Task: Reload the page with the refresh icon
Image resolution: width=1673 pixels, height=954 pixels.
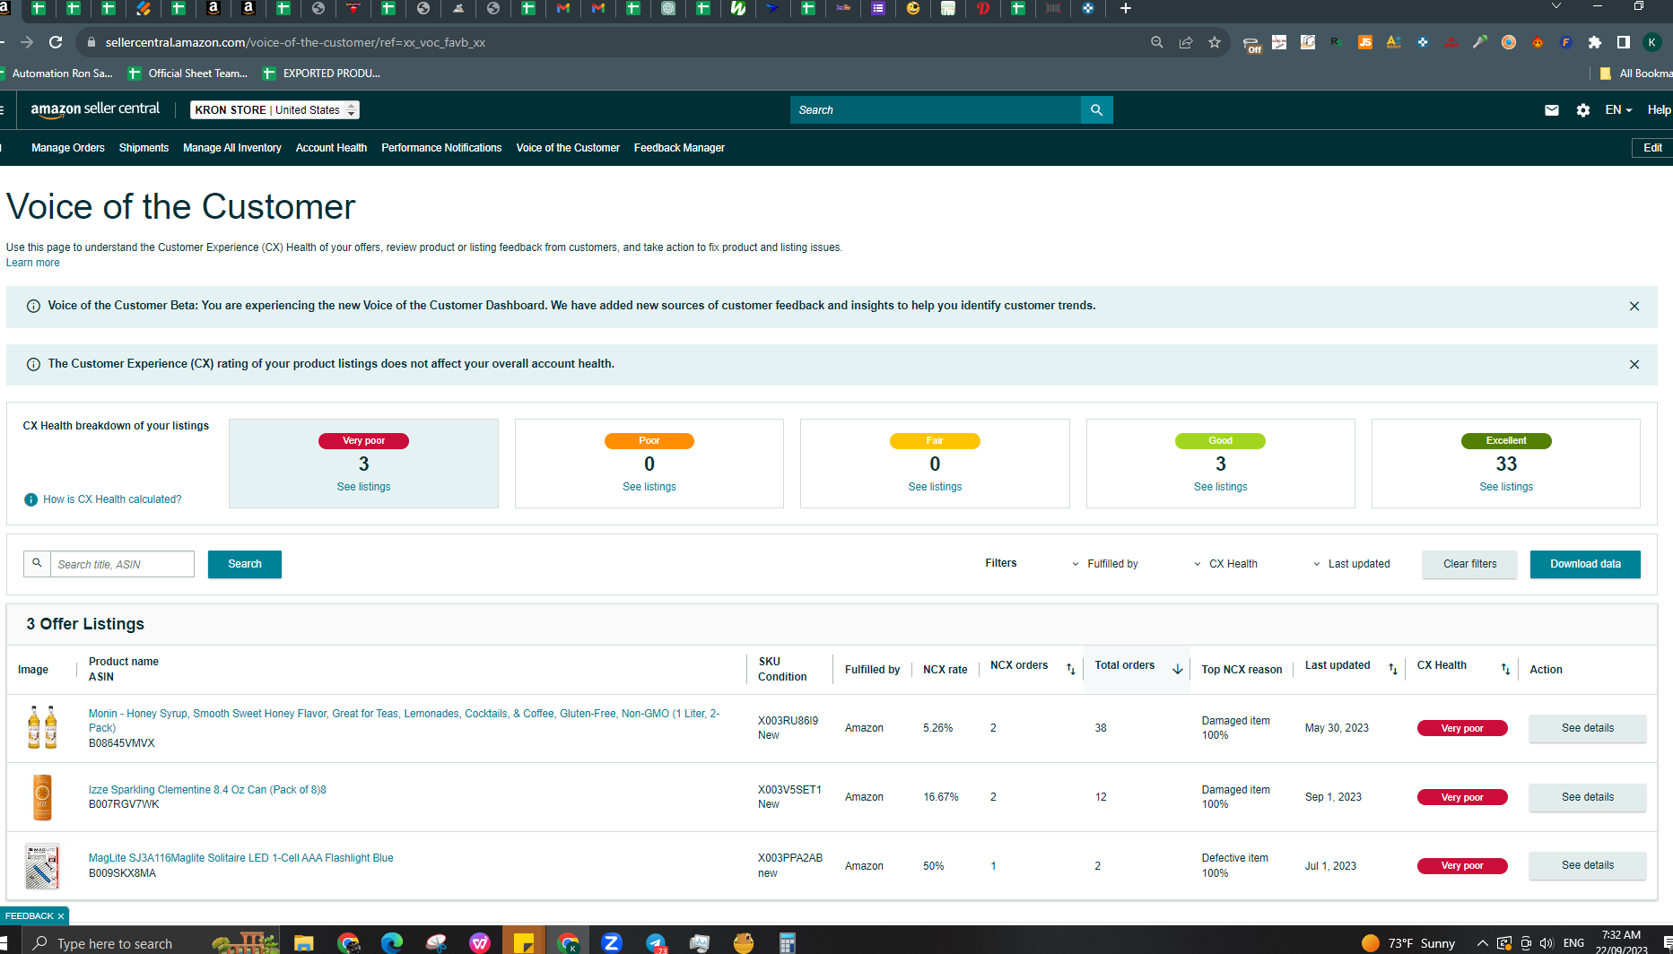Action: (56, 42)
